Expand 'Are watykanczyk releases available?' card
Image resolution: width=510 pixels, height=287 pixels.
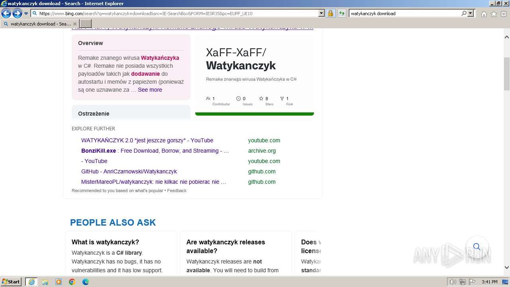click(x=235, y=253)
